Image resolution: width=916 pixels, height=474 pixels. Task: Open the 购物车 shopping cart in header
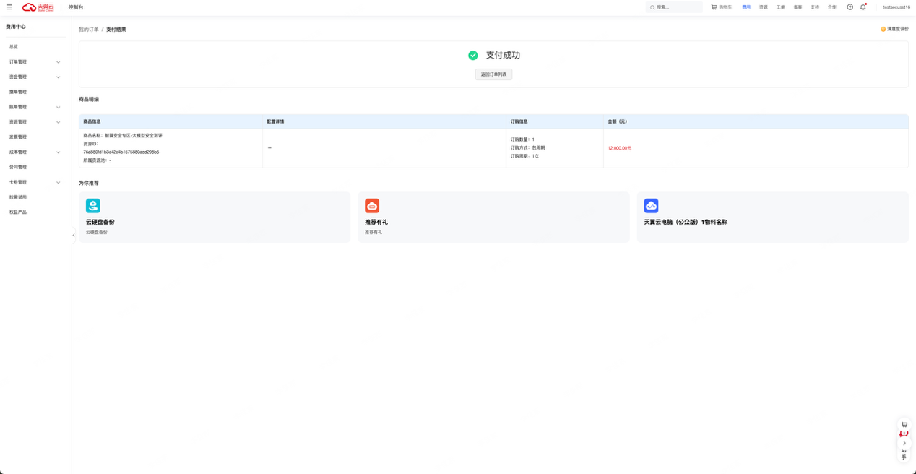721,7
